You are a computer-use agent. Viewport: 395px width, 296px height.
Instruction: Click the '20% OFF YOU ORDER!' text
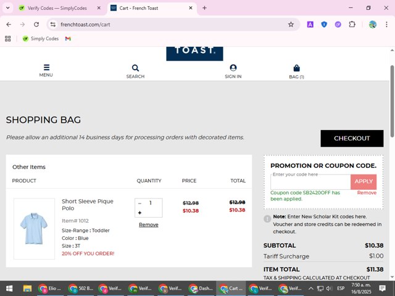pos(88,253)
